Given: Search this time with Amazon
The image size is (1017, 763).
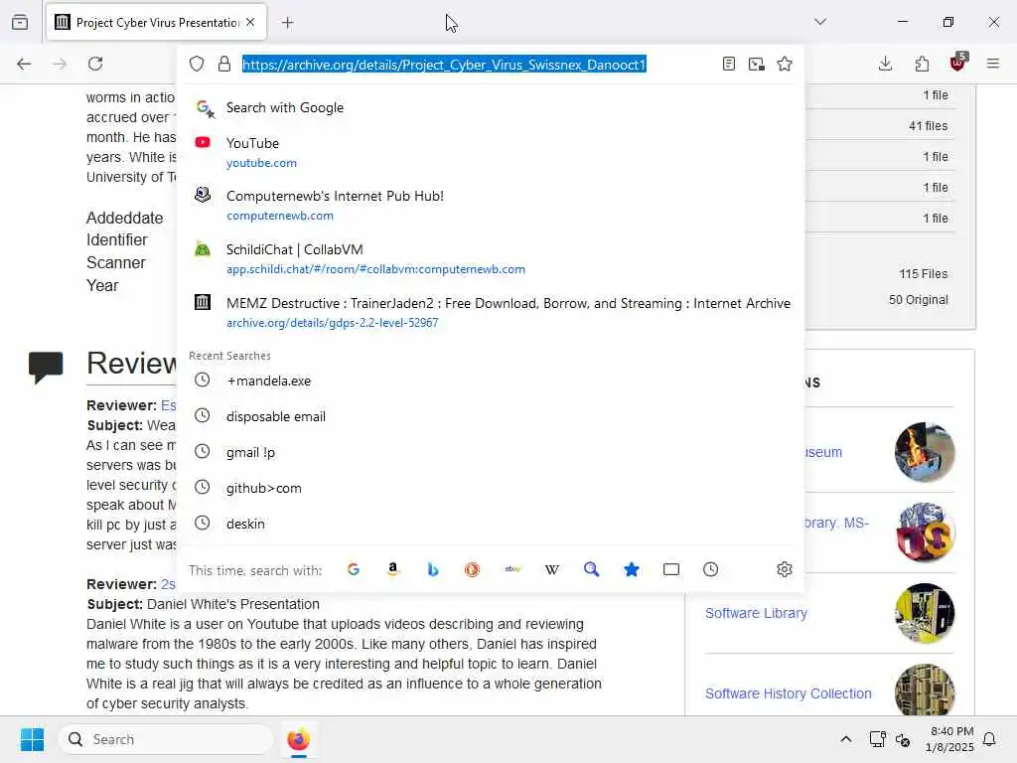Looking at the screenshot, I should 393,569.
